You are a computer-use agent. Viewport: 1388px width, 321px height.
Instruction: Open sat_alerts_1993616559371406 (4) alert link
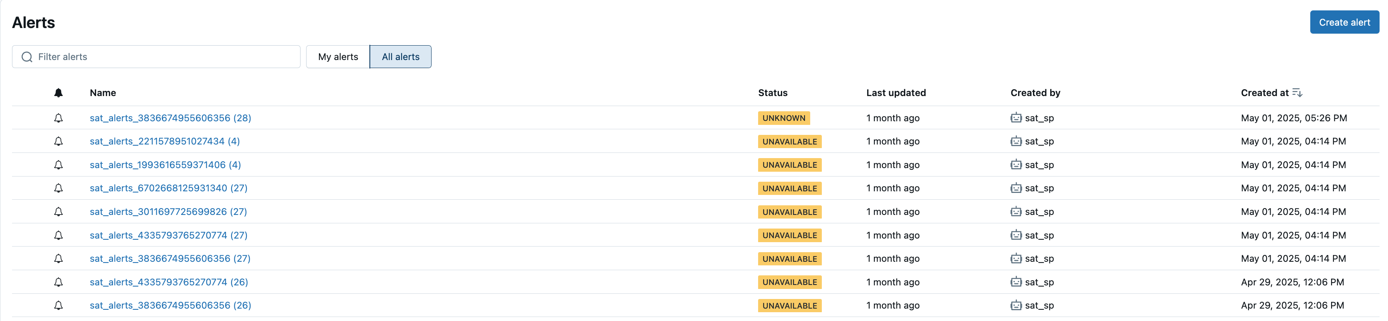[165, 165]
